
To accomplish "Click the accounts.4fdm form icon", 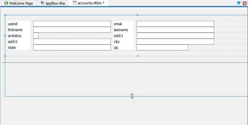I will [x=74, y=3].
